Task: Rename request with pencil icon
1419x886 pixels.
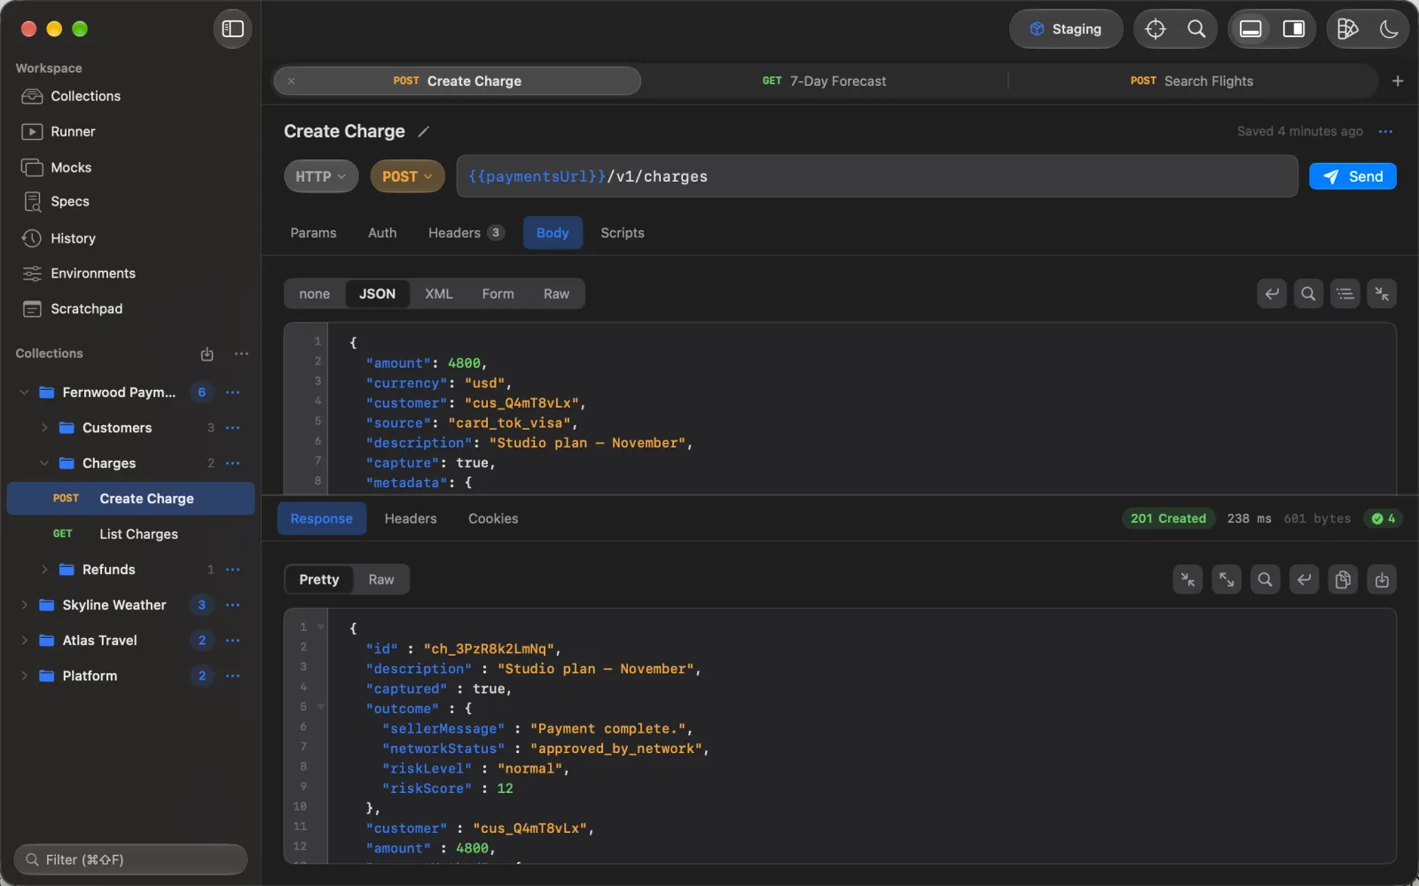Action: pyautogui.click(x=424, y=132)
